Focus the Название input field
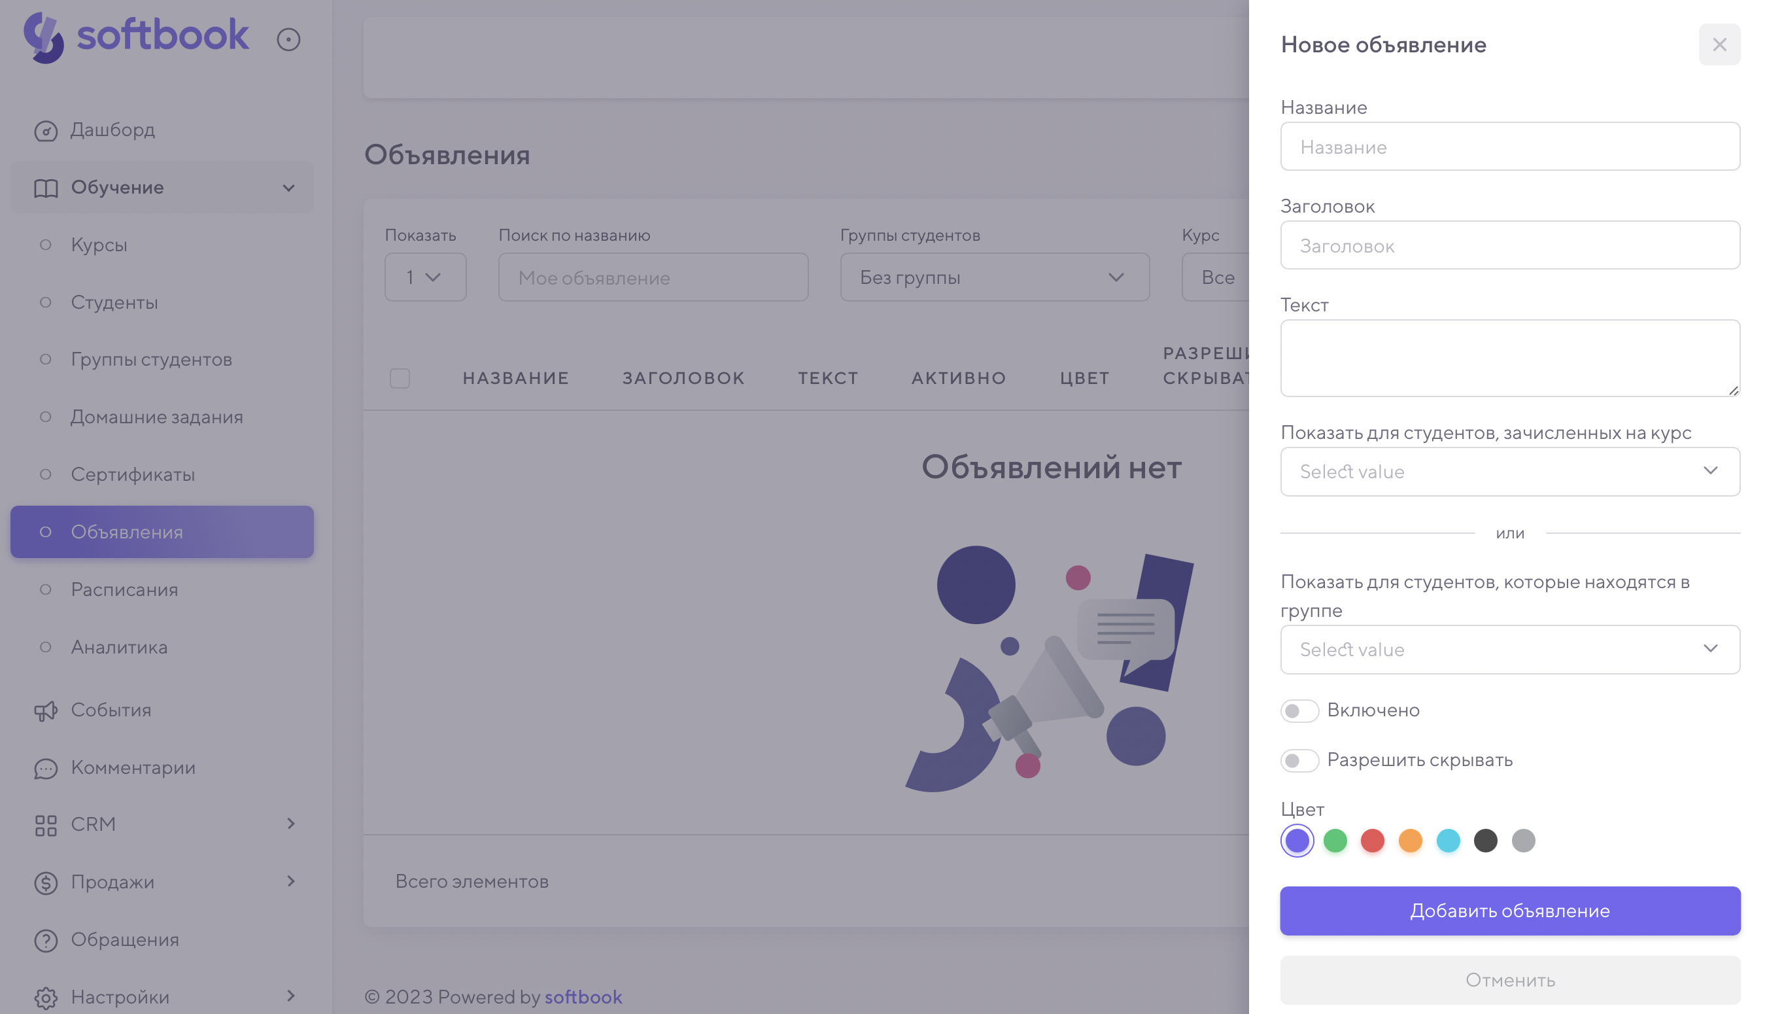Image resolution: width=1767 pixels, height=1014 pixels. (x=1509, y=147)
